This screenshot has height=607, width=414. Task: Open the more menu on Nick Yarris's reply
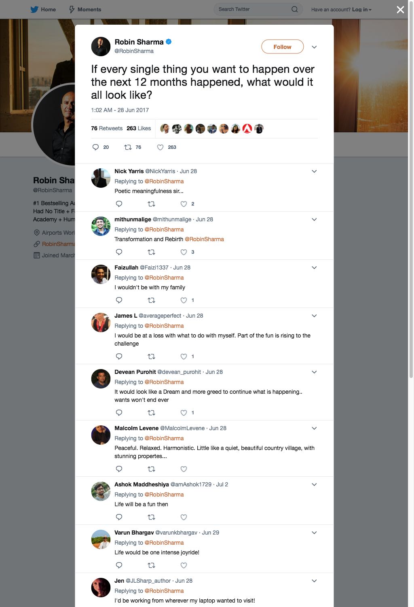coord(314,171)
